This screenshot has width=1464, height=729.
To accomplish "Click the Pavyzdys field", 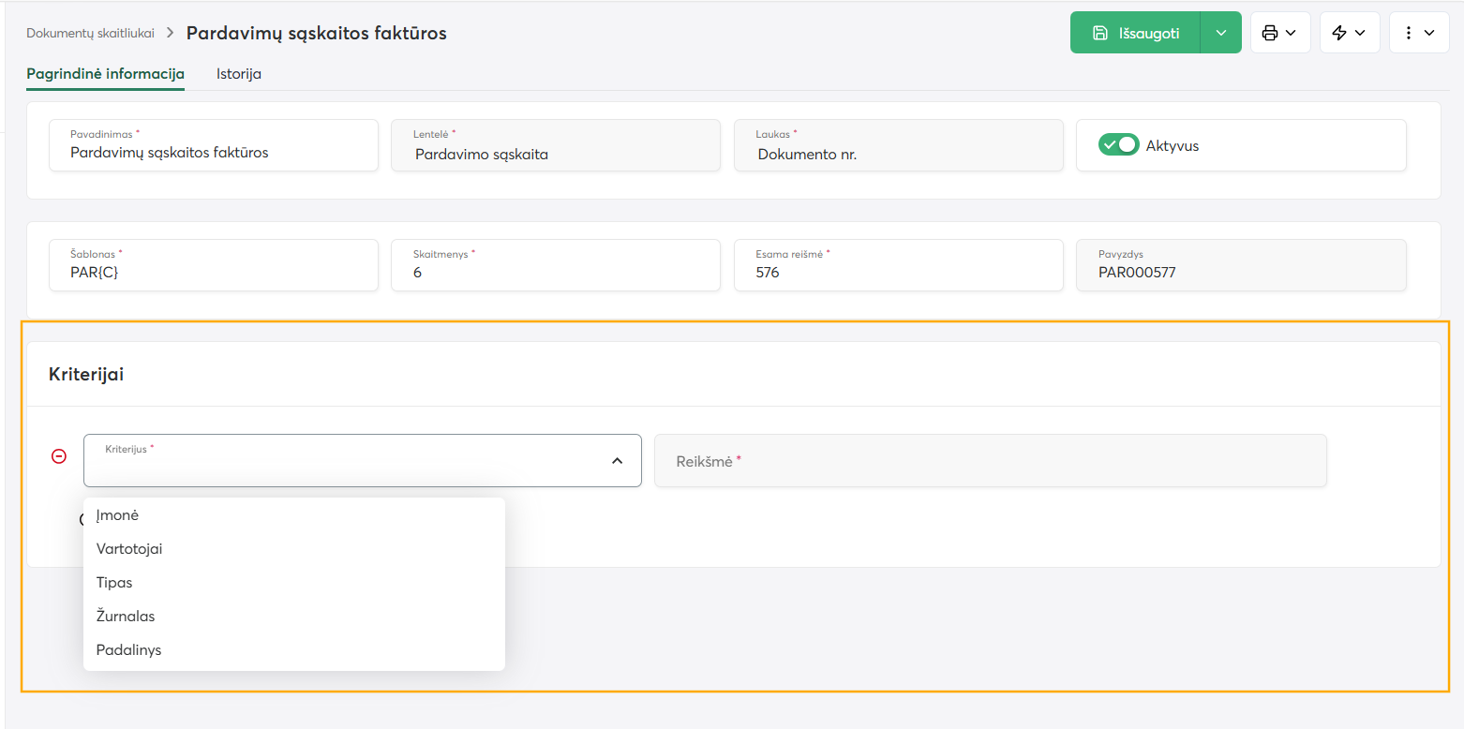I will (x=1241, y=265).
